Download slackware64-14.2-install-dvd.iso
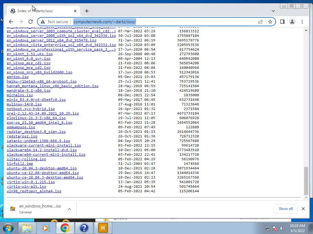The width and height of the screenshot is (313, 234). pos(42,150)
